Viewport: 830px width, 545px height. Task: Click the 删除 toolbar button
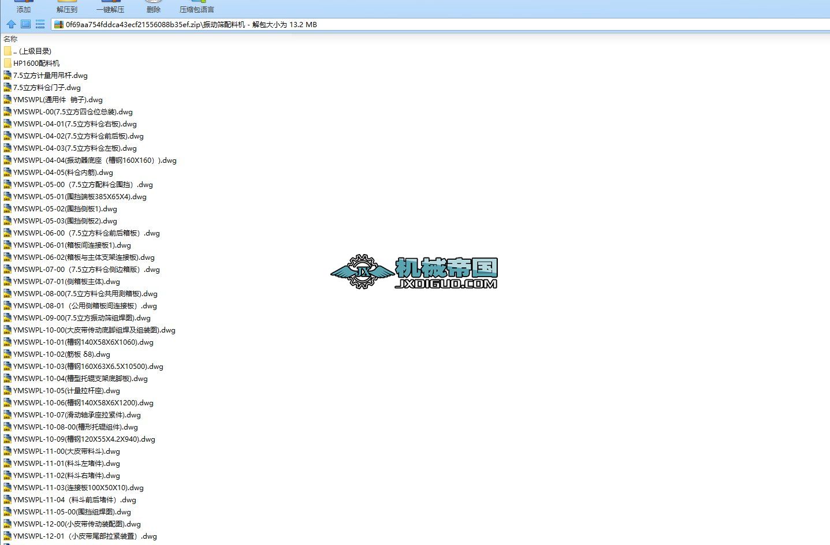click(154, 6)
